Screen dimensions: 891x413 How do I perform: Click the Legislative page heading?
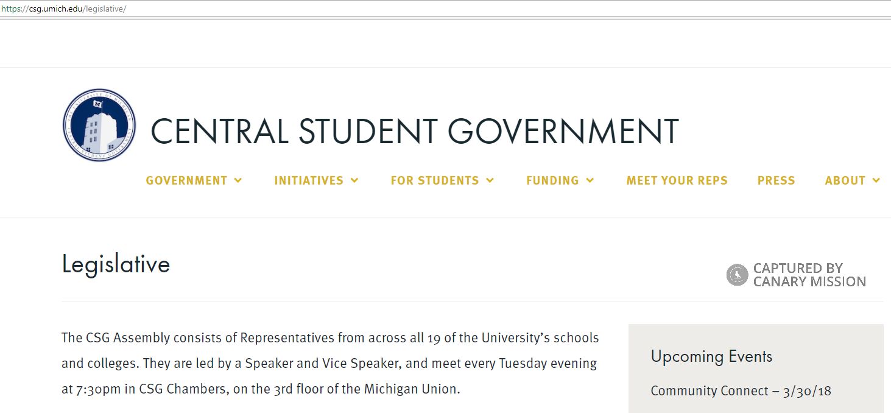click(x=116, y=264)
